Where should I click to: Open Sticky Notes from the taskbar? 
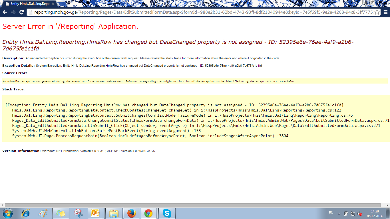click(61, 213)
